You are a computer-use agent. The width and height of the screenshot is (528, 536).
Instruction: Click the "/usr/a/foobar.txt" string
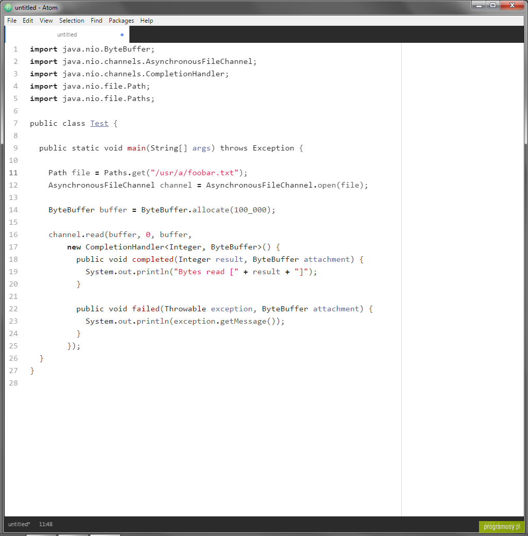pyautogui.click(x=194, y=173)
